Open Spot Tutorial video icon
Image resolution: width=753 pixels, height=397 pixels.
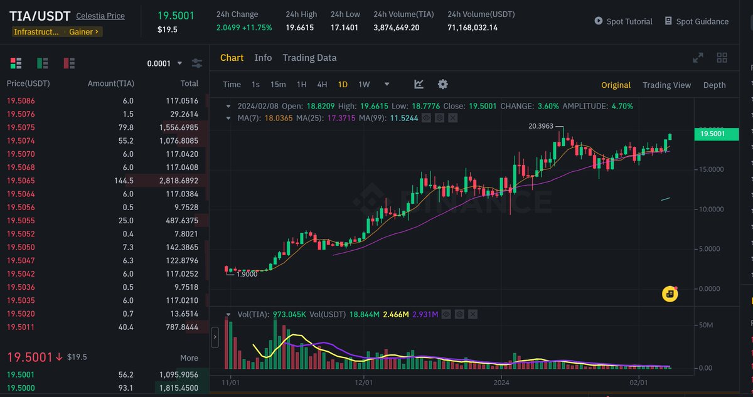point(599,21)
